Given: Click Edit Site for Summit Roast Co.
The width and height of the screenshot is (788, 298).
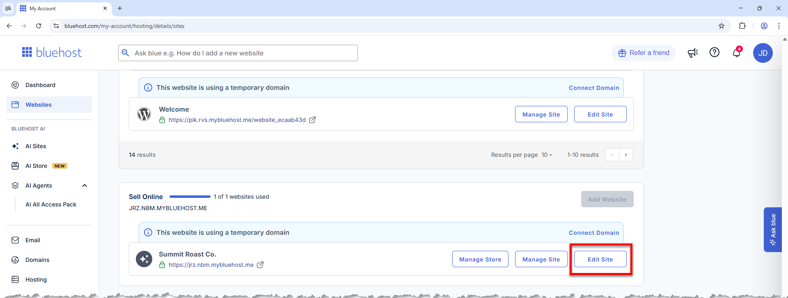Looking at the screenshot, I should point(600,259).
